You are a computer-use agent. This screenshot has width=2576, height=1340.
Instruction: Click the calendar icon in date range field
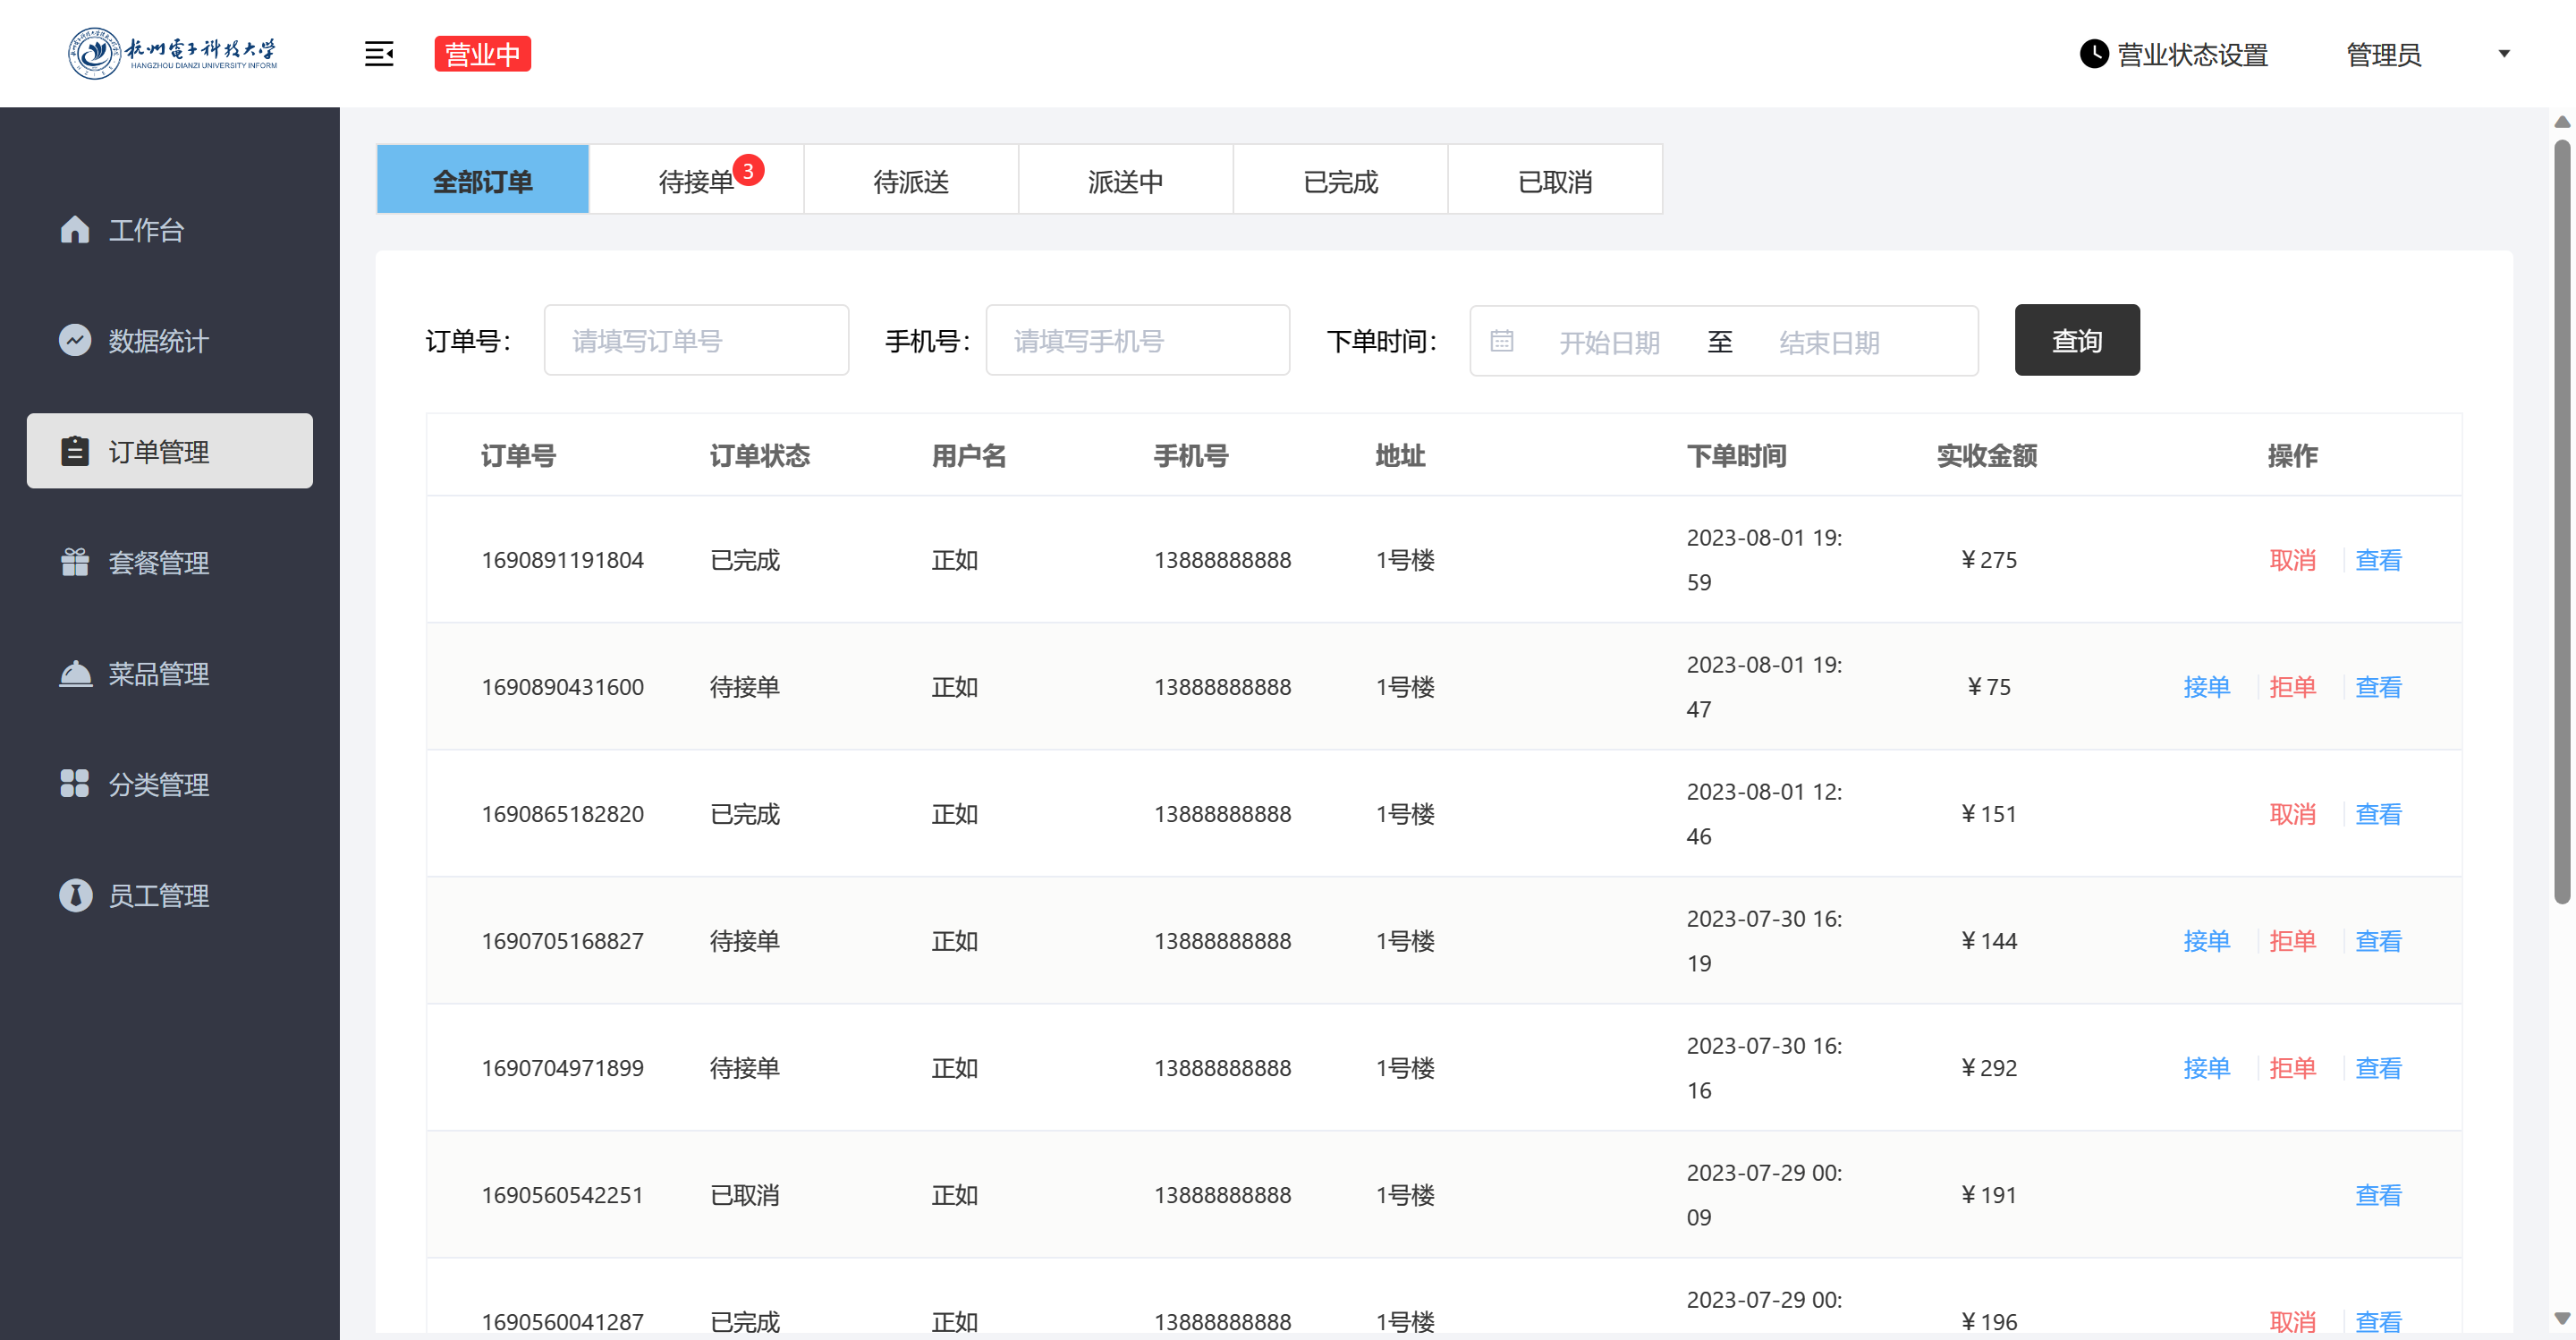pos(1502,341)
